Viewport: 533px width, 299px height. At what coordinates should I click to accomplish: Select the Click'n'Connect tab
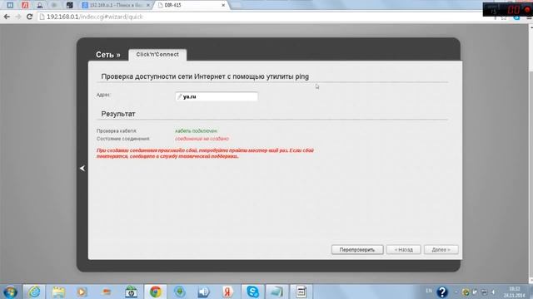tap(157, 55)
